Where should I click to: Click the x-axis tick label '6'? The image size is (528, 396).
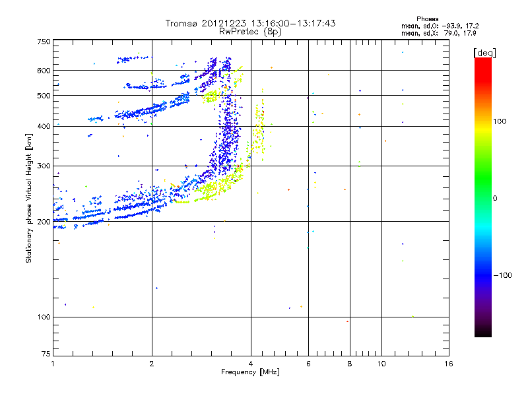(x=308, y=364)
